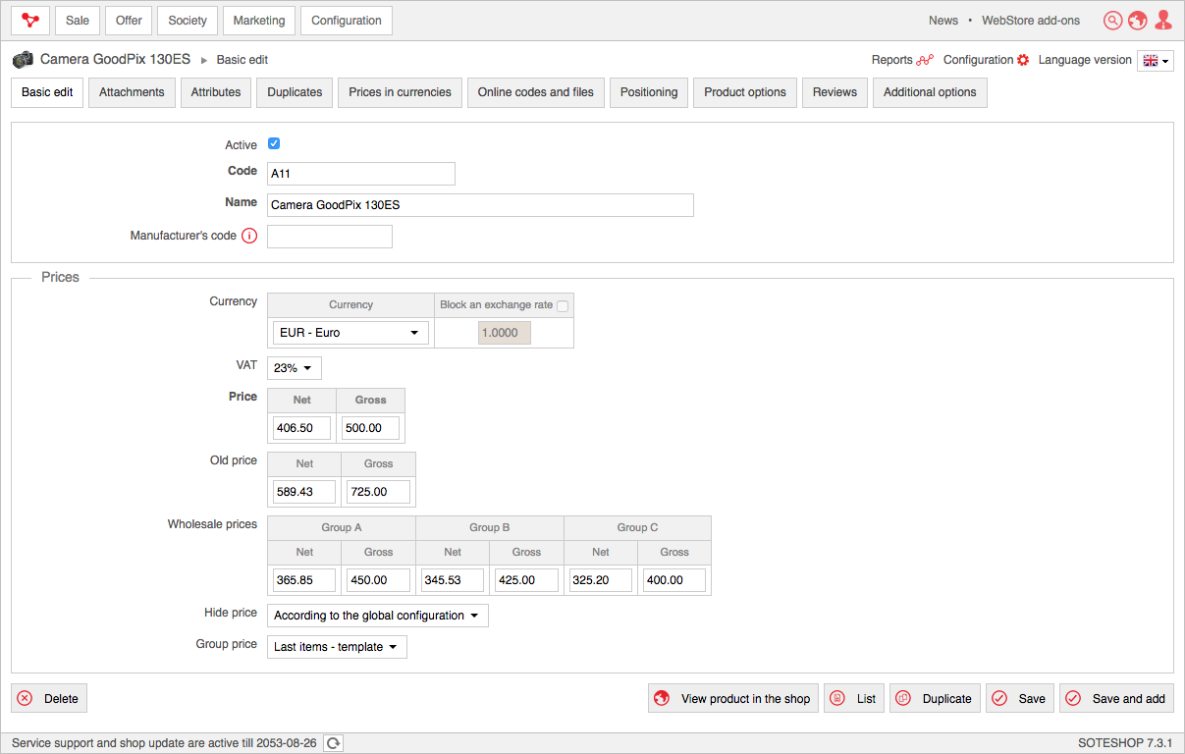
Task: Click the Delete button
Action: click(x=49, y=699)
